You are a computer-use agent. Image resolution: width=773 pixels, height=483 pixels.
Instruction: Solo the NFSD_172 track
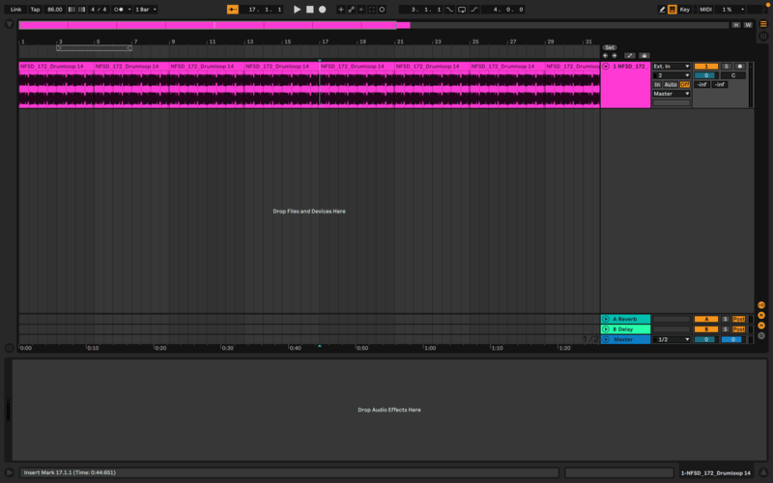[x=726, y=66]
